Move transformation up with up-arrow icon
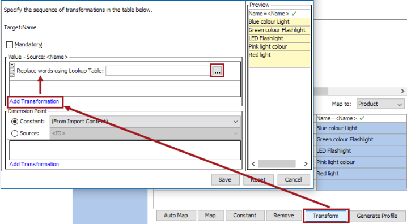 point(12,71)
